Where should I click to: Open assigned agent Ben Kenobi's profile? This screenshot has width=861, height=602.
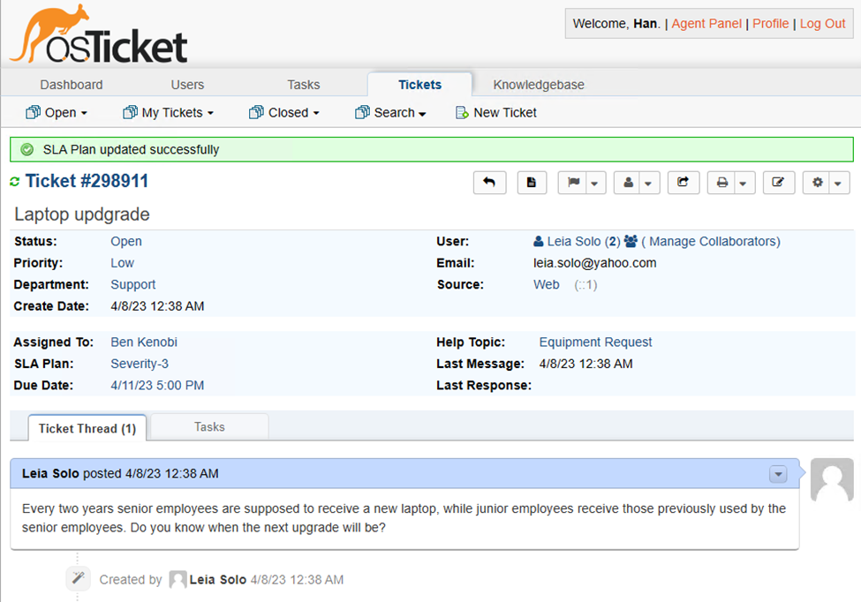[x=143, y=342]
